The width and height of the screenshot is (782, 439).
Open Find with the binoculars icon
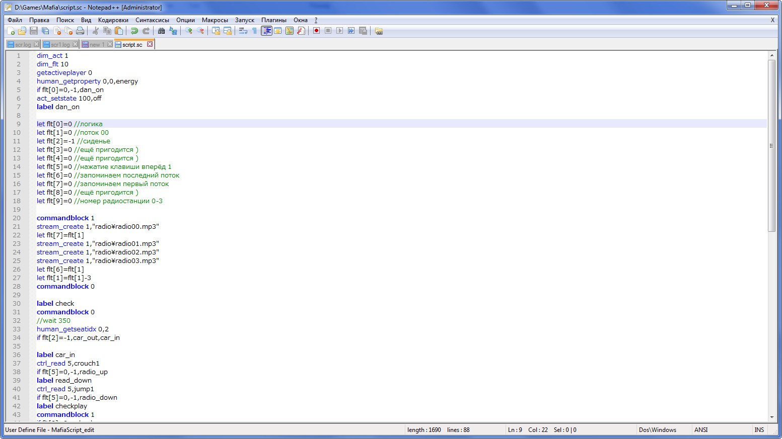[161, 31]
